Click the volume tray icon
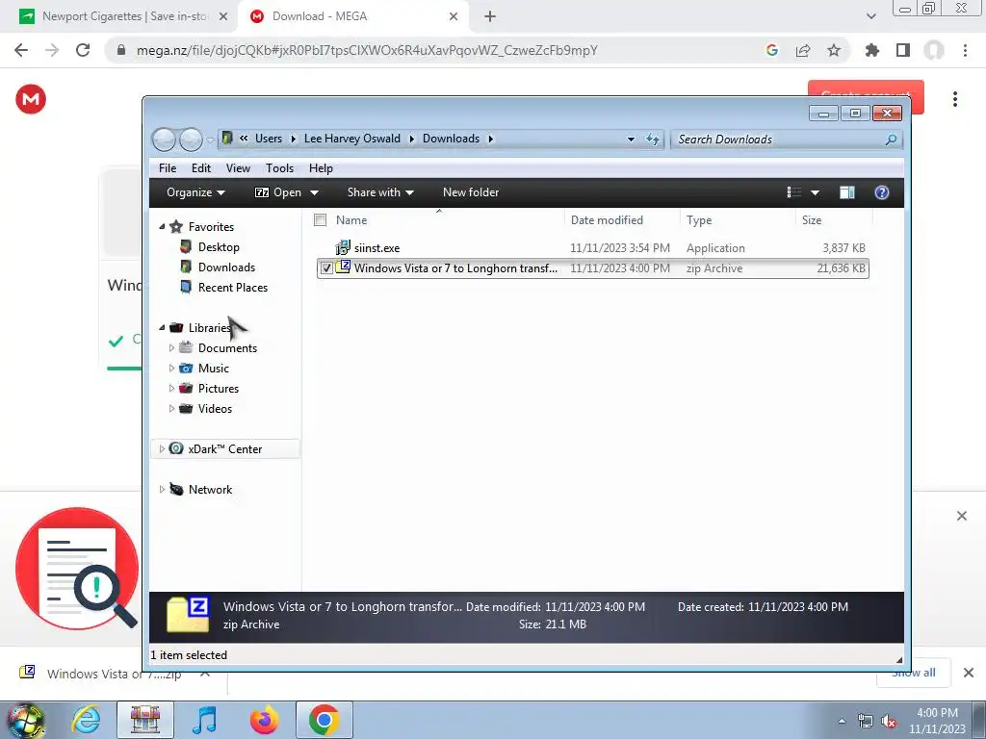Viewport: 986px width, 739px height. (889, 722)
